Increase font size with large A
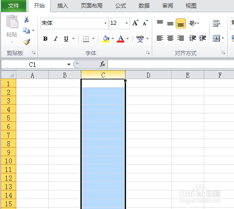Viewport: 234px width, 209px height. pyautogui.click(x=136, y=23)
